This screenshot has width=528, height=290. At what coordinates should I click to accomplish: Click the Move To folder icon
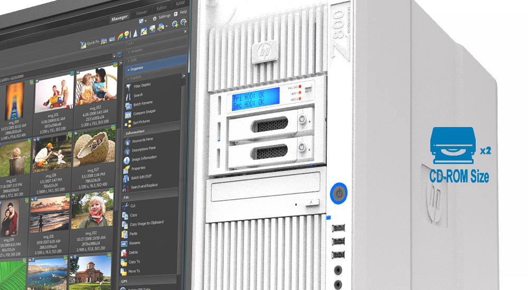124,272
